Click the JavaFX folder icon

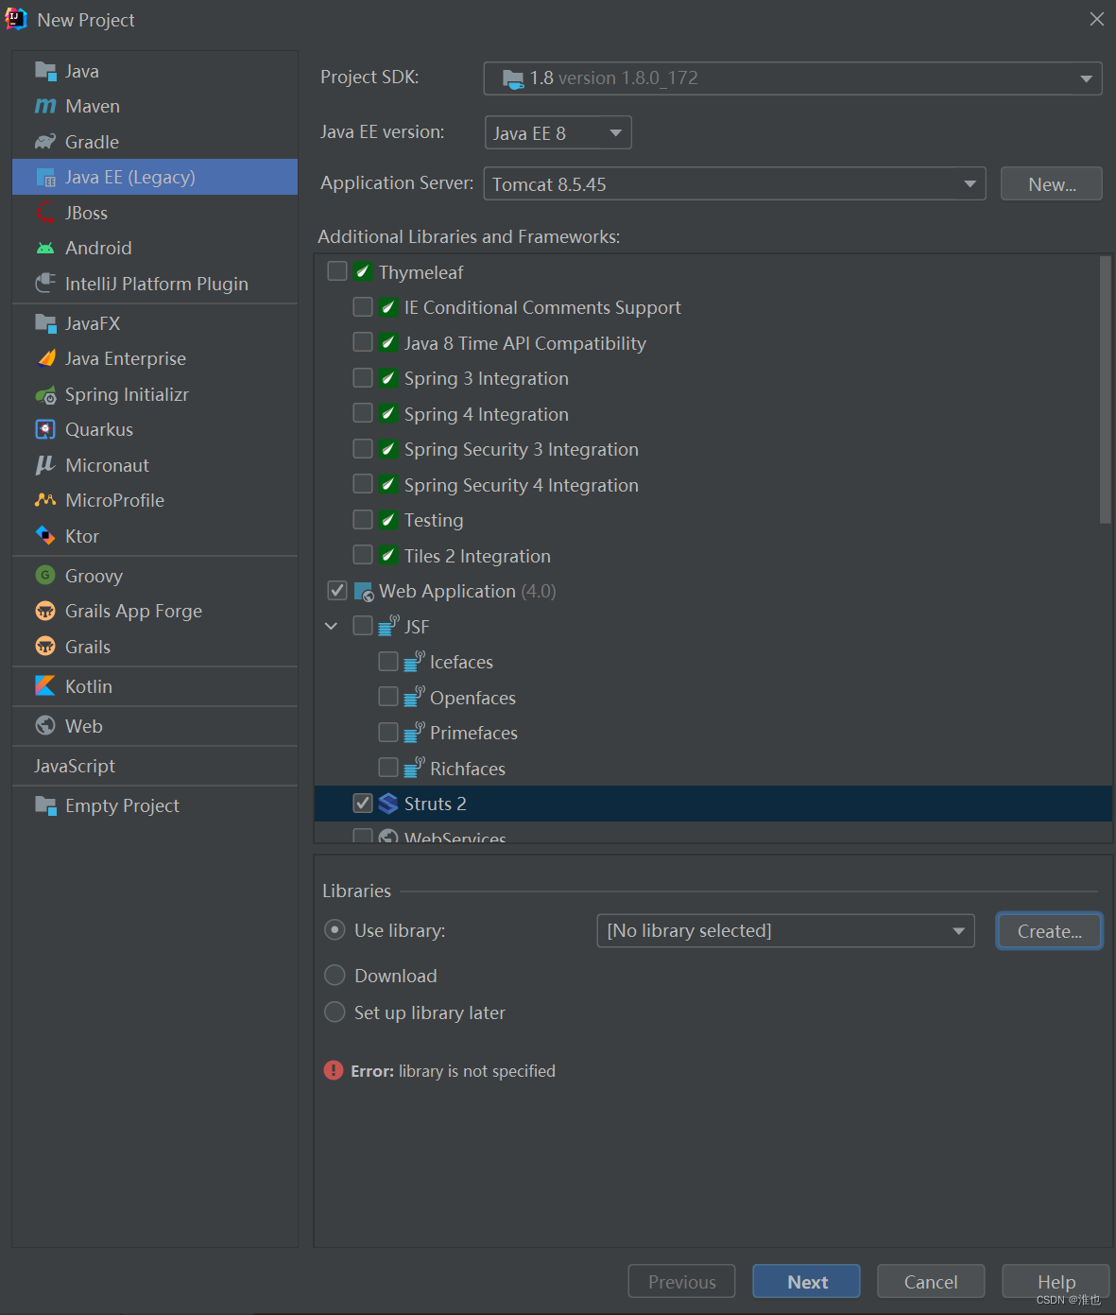point(45,323)
